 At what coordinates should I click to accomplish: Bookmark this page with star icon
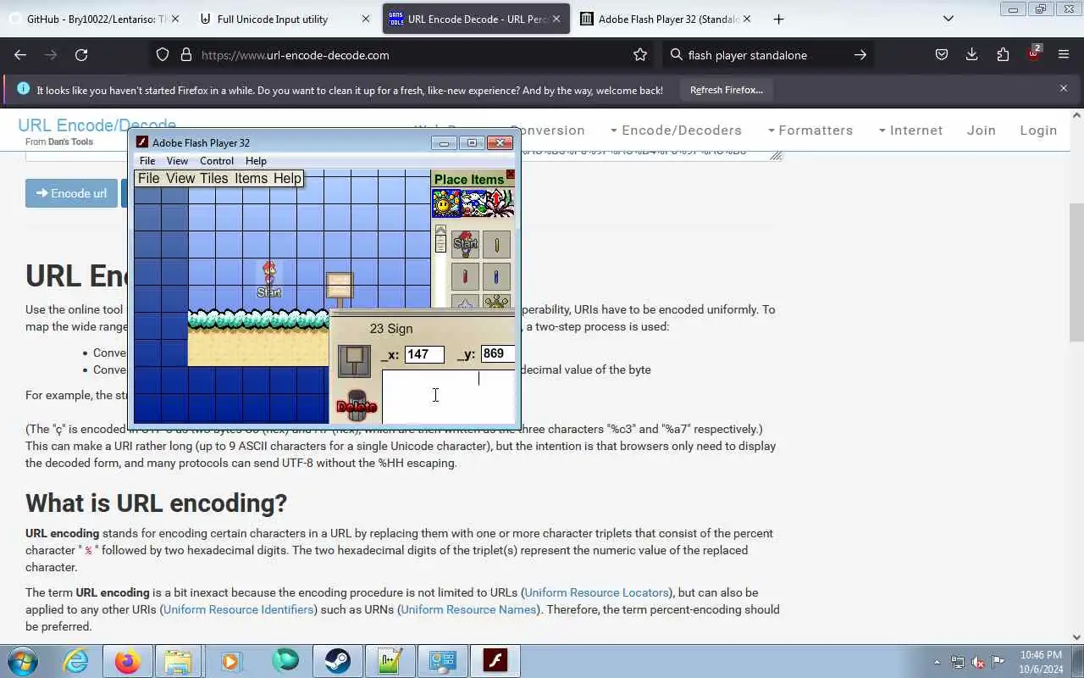pos(640,55)
